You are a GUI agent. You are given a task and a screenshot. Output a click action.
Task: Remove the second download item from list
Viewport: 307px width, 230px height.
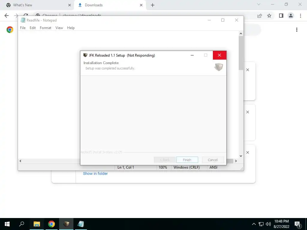click(248, 112)
